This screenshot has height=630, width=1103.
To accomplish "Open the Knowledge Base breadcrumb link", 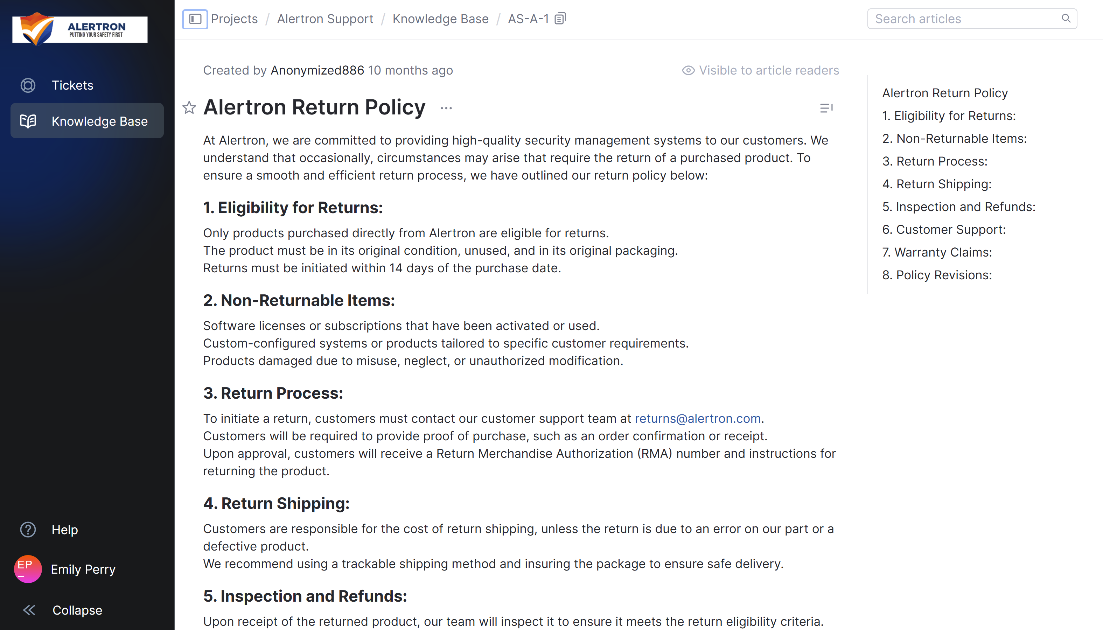I will [x=440, y=19].
